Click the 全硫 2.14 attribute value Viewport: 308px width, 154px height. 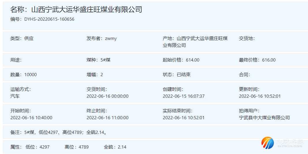tap(122, 147)
